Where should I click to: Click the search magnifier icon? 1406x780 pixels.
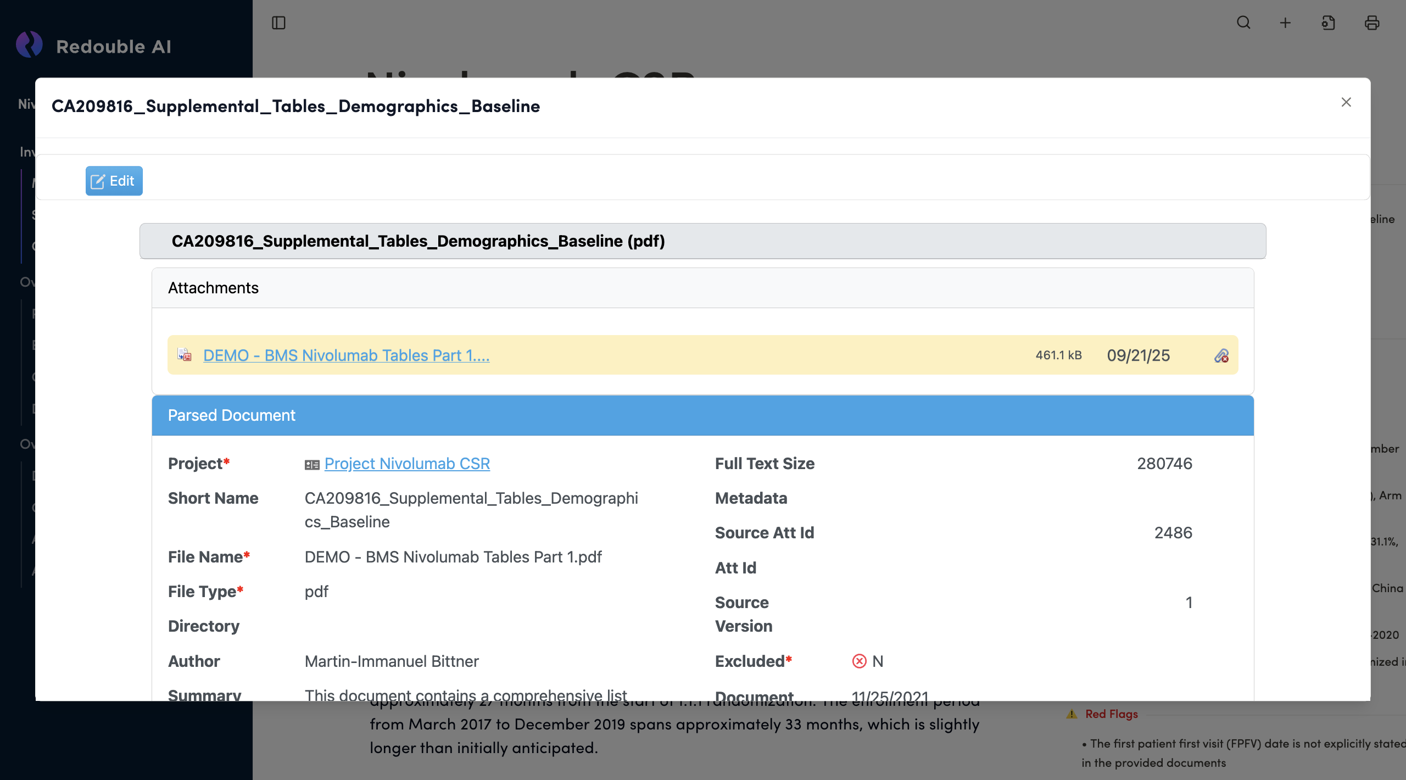[x=1243, y=23]
